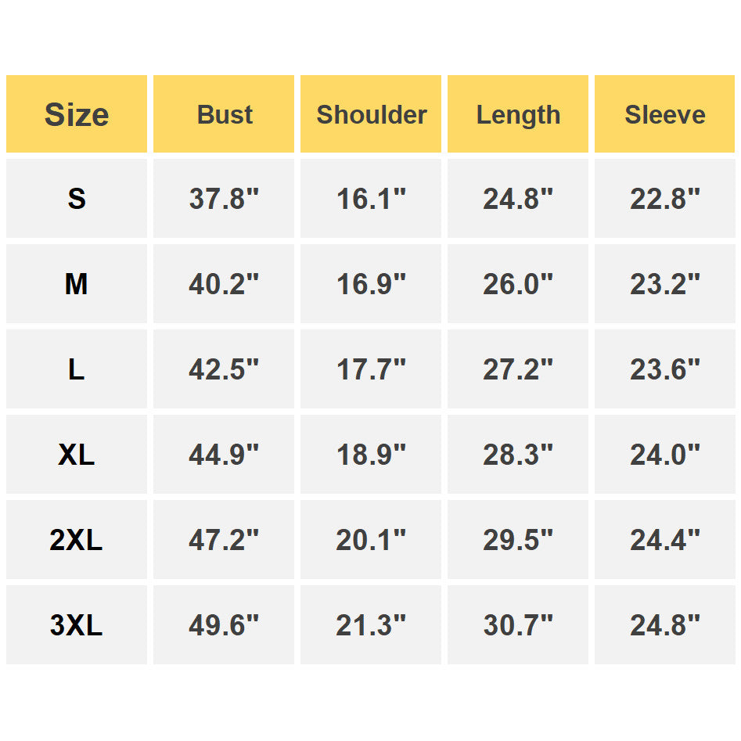Click the 3XL size label
Viewport: 741px width, 741px height.
(77, 624)
